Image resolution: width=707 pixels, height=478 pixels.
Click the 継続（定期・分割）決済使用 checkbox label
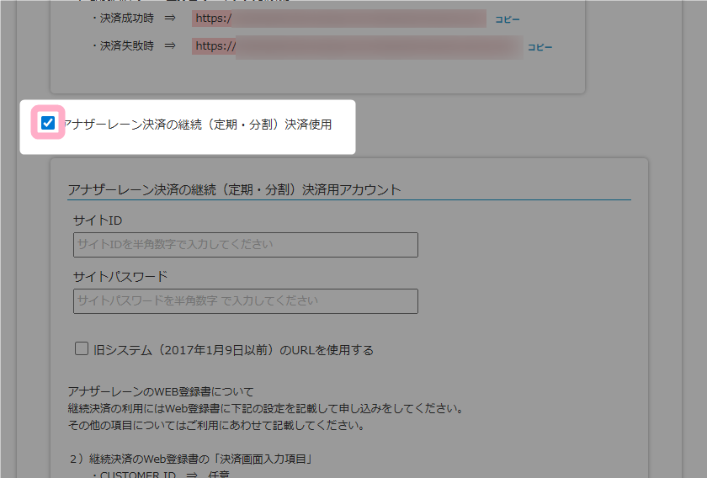(198, 125)
